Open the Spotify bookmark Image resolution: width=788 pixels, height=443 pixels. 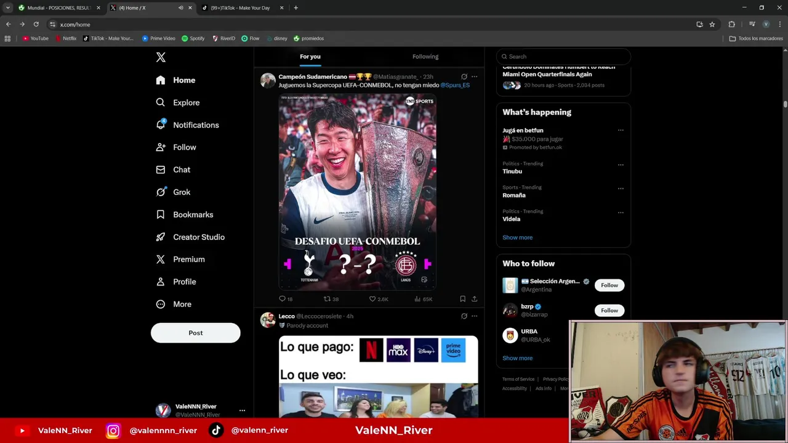pyautogui.click(x=193, y=38)
